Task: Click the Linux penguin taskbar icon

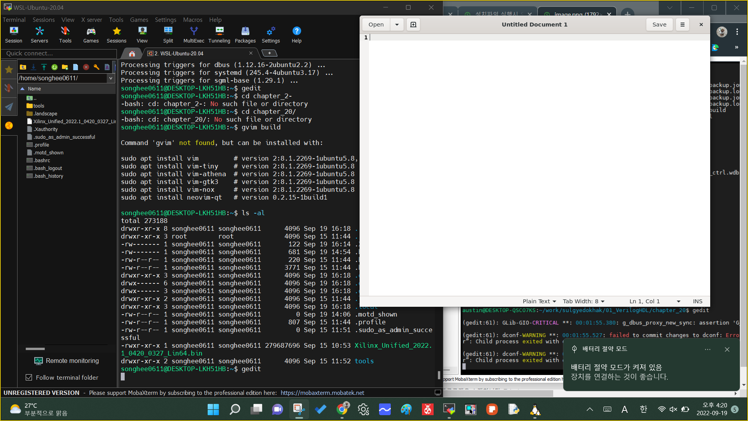Action: click(535, 409)
